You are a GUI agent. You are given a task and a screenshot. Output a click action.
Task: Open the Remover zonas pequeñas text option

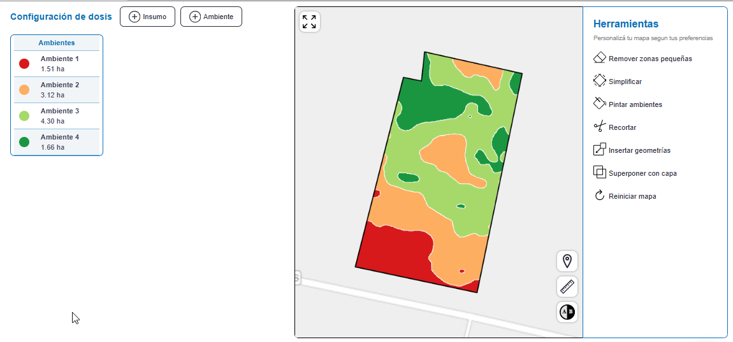(x=650, y=59)
